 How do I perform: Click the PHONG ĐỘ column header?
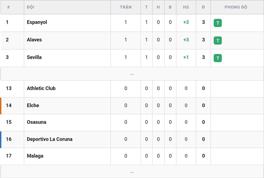236,7
